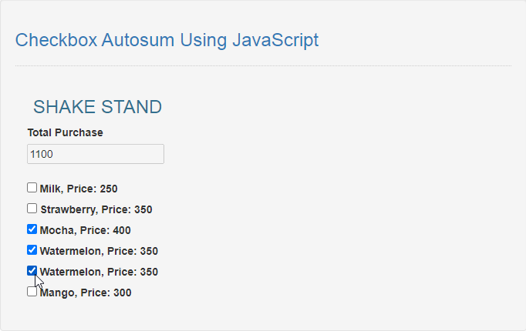The image size is (526, 331).
Task: Select the 'Milk, Price: 250' label
Action: pyautogui.click(x=79, y=189)
